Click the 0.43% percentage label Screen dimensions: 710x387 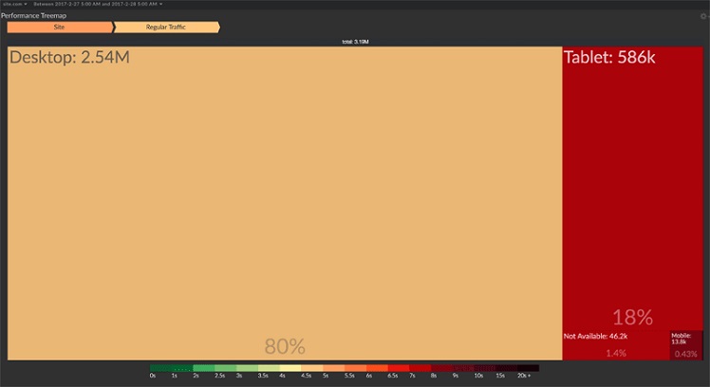point(686,354)
